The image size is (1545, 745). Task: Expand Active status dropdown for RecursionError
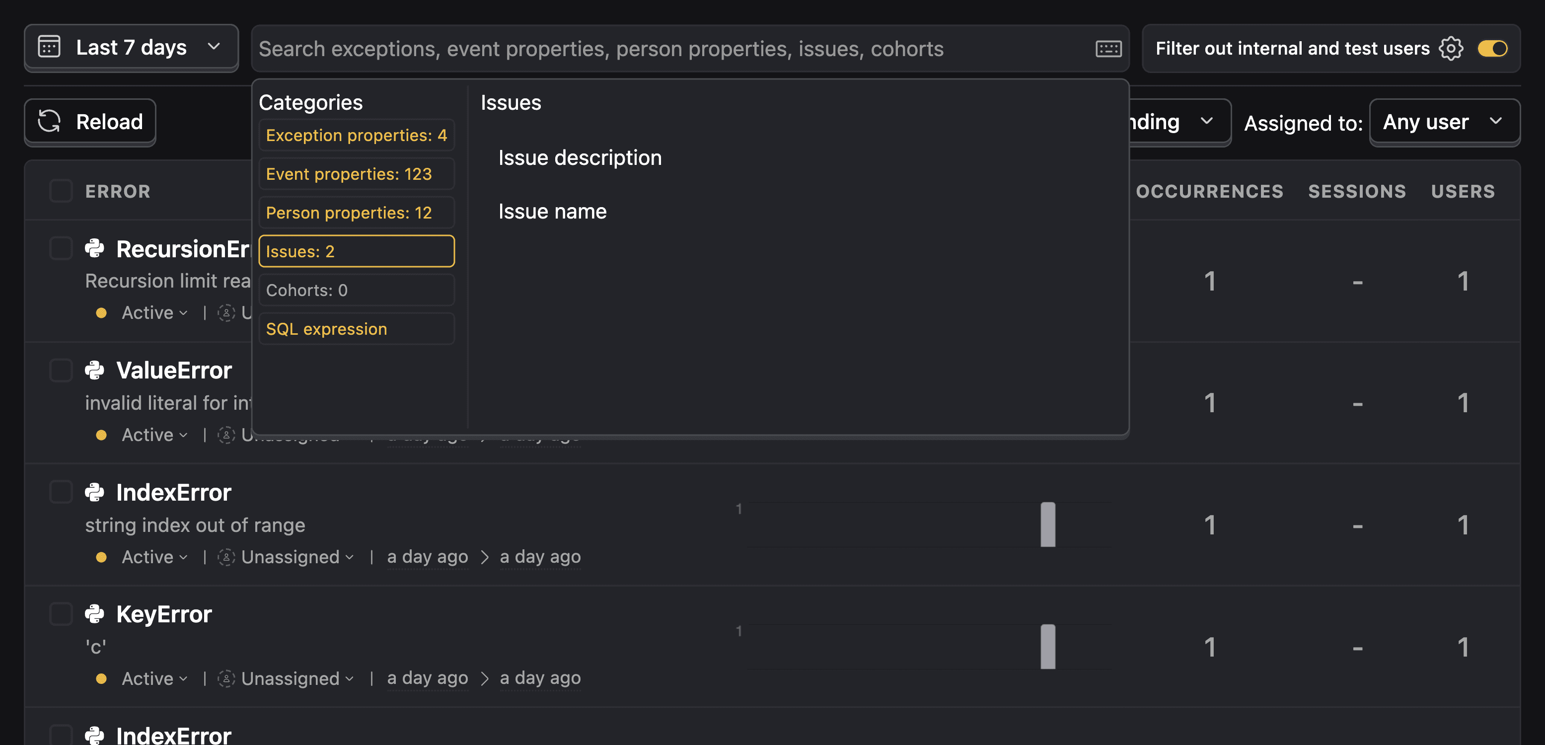point(155,312)
